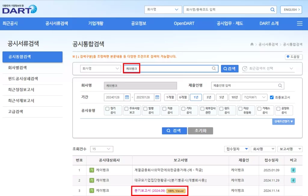Screen dimensions: 308x196
Task: Click the 공 badge in row 2
Action: pos(293,180)
